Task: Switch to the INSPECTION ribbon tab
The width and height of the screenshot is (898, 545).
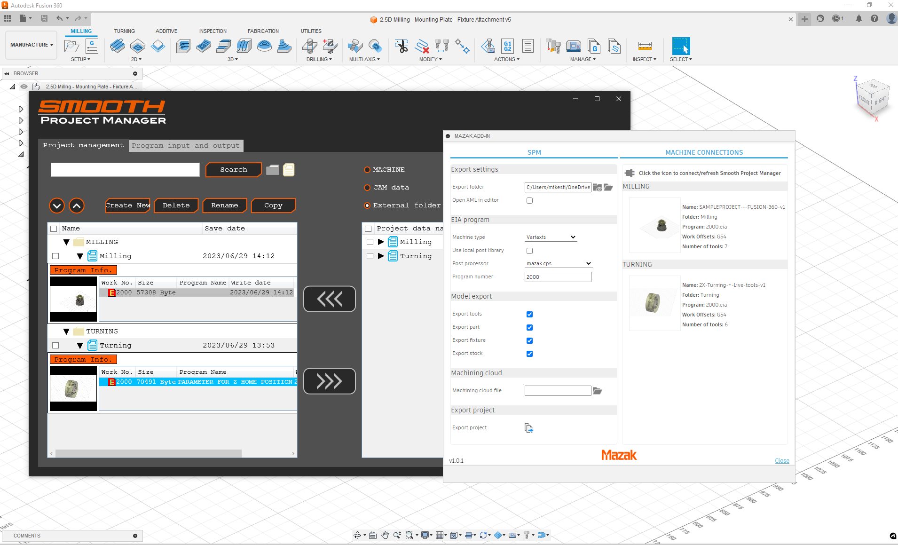Action: click(213, 31)
